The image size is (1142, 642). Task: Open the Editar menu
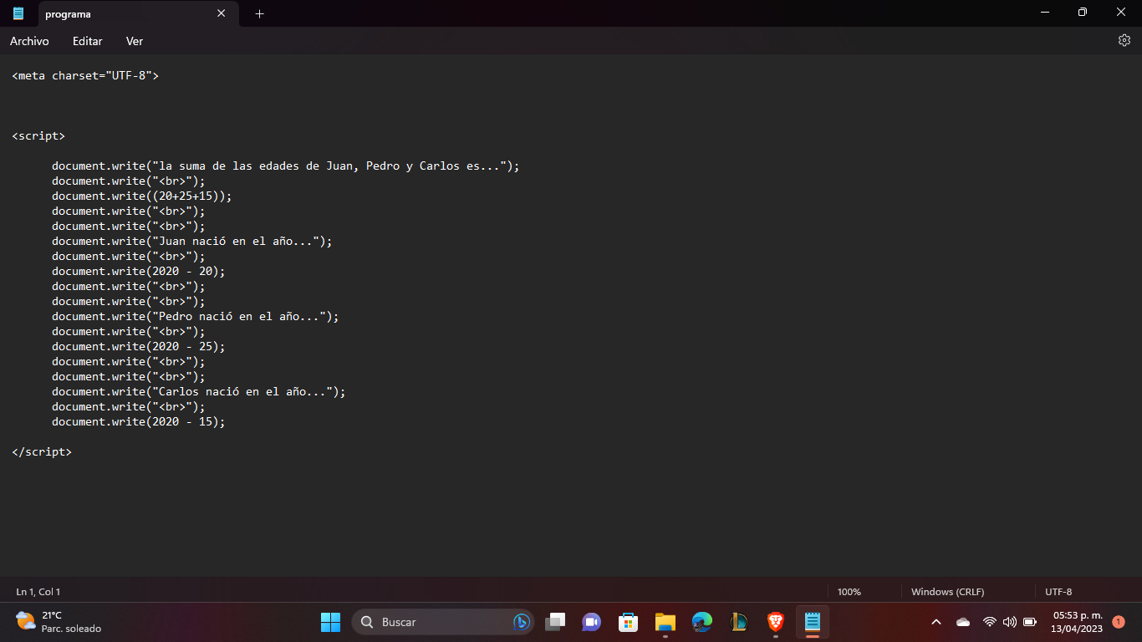[x=88, y=41]
